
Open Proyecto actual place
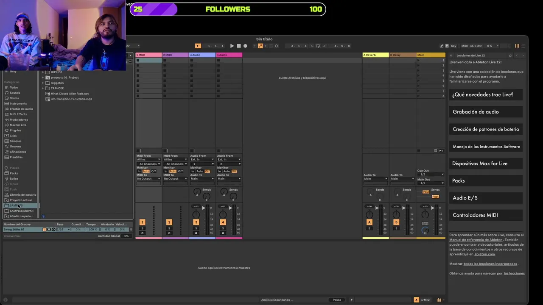(x=20, y=200)
